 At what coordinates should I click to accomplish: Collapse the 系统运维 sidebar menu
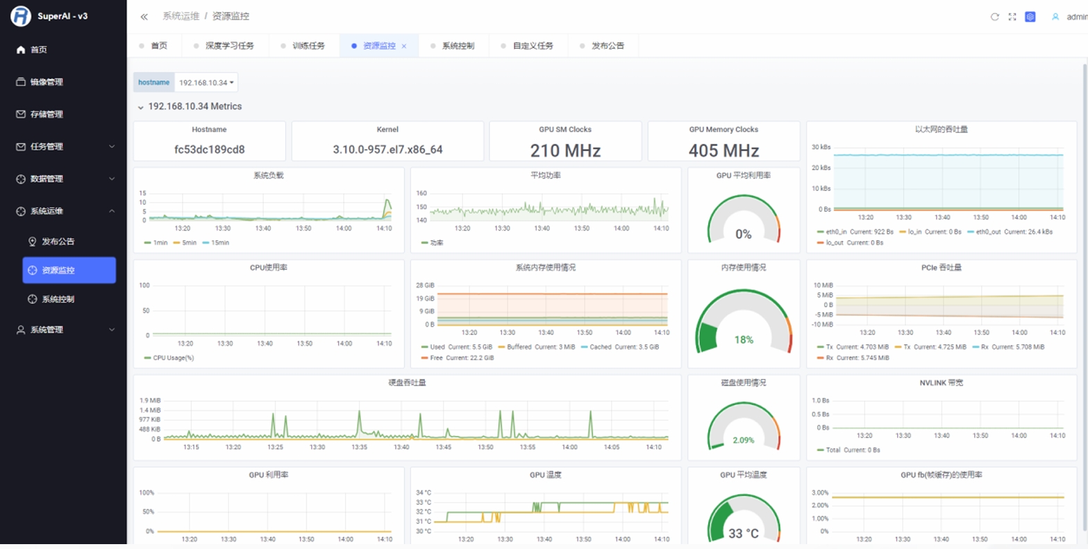(x=63, y=210)
